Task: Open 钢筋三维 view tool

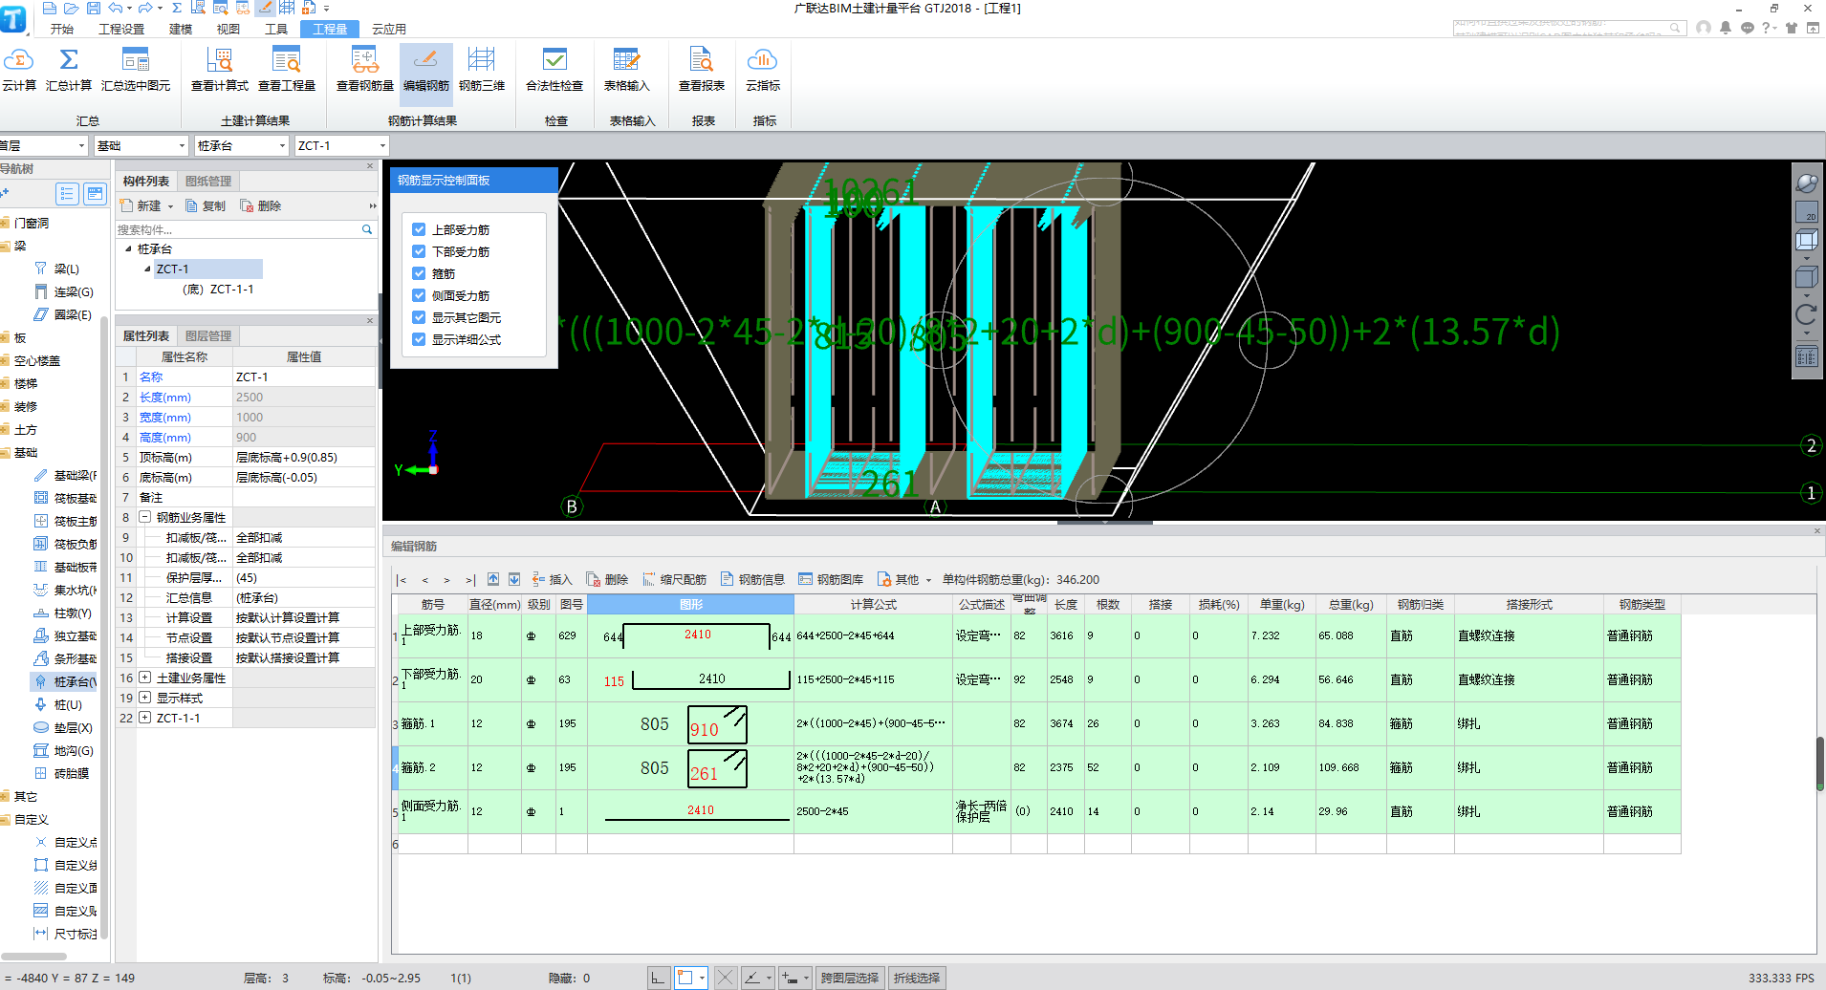Action: coord(482,70)
